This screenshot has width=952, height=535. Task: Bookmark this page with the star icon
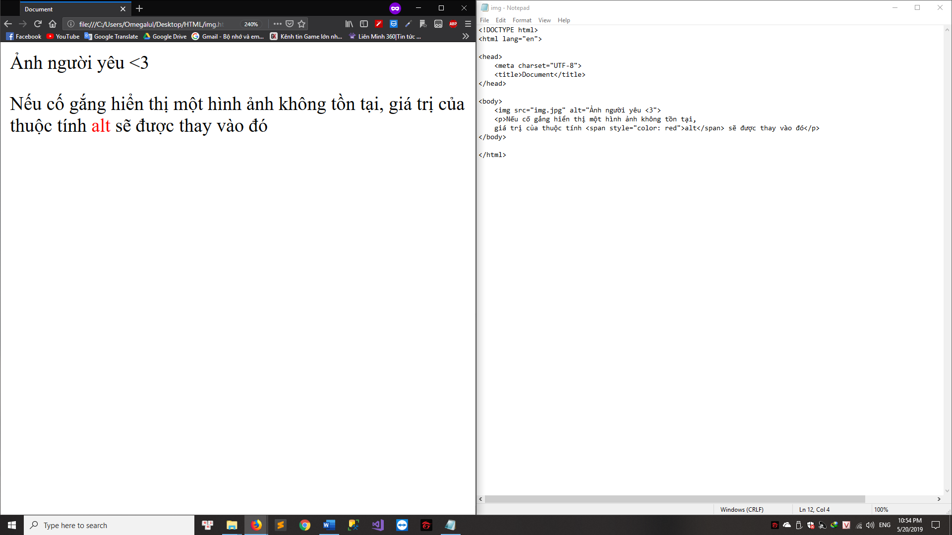click(x=301, y=24)
